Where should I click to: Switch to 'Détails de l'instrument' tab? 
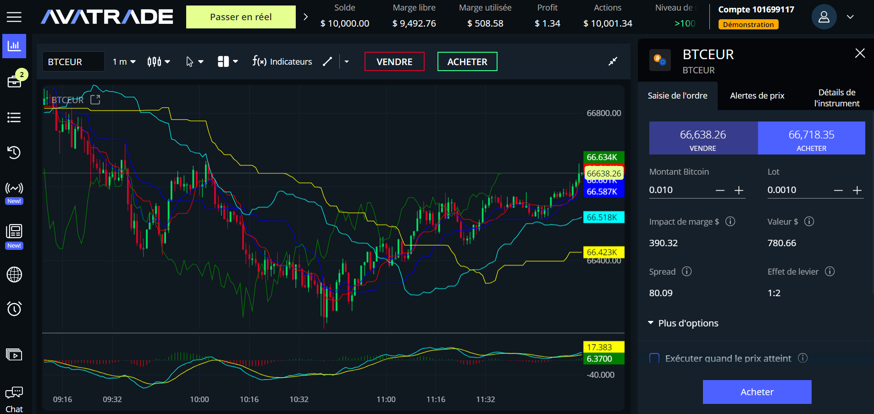pos(836,98)
